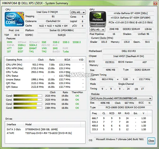The image size is (159, 149).
Task: Click the PCIe v2.0 x16 bus field
Action: (x=131, y=23)
